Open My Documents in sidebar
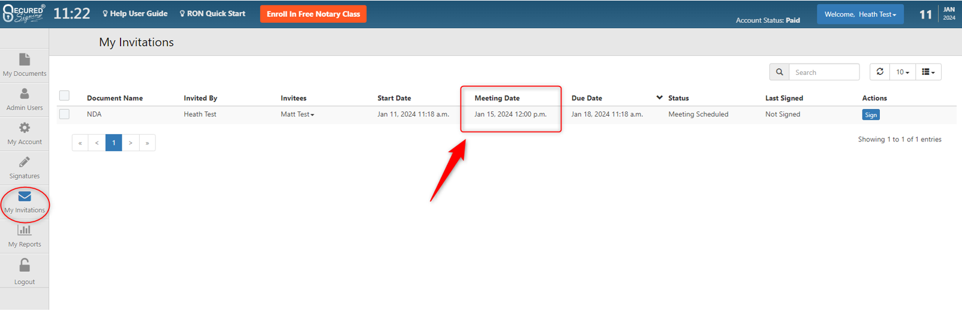 25,65
